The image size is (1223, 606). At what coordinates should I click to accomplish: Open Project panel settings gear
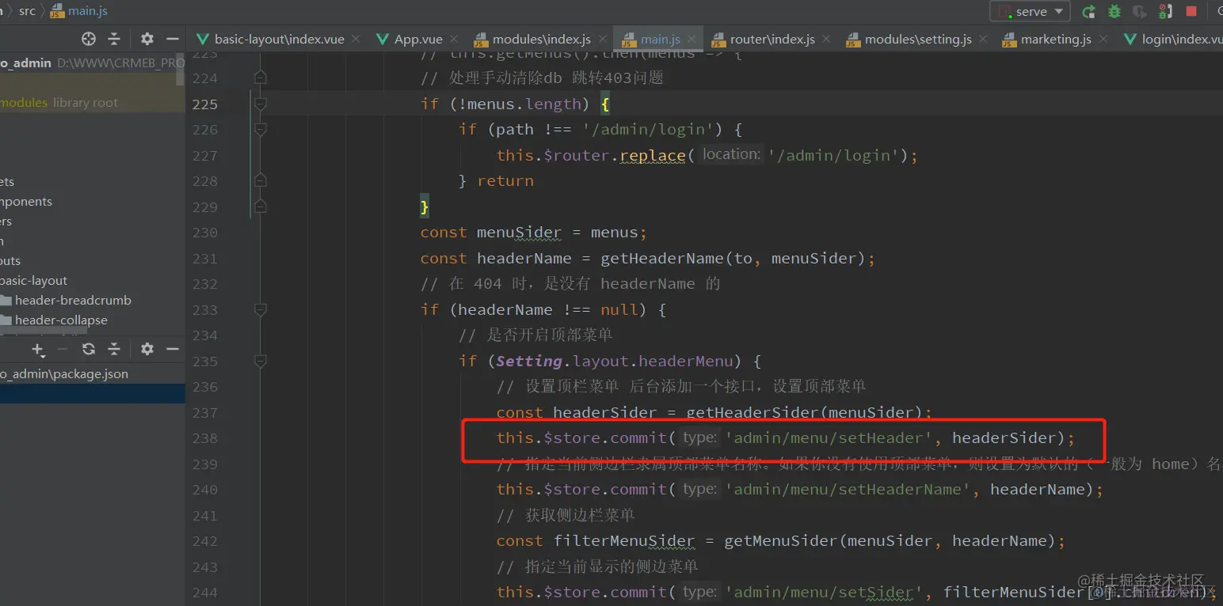tap(147, 39)
